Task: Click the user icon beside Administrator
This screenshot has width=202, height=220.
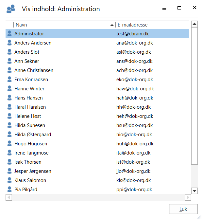Action: [x=9, y=34]
